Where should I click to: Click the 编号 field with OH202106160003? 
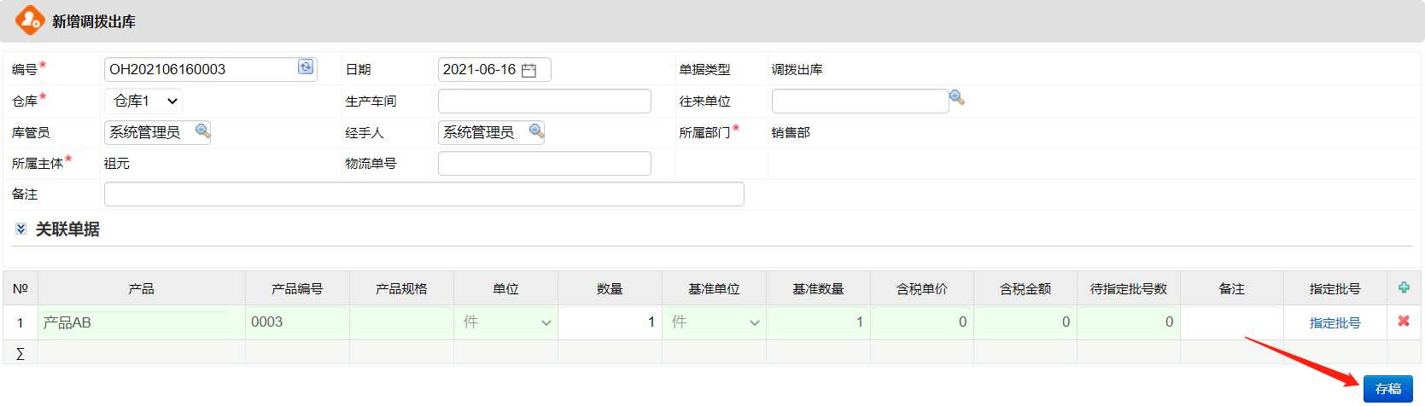pyautogui.click(x=201, y=69)
